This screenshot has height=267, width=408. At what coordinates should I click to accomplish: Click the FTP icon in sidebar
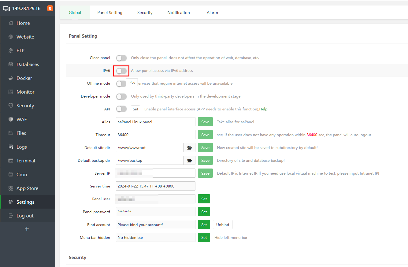pyautogui.click(x=11, y=51)
